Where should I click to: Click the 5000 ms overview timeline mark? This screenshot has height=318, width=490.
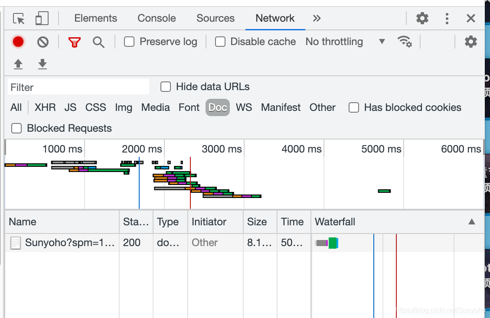click(x=381, y=149)
